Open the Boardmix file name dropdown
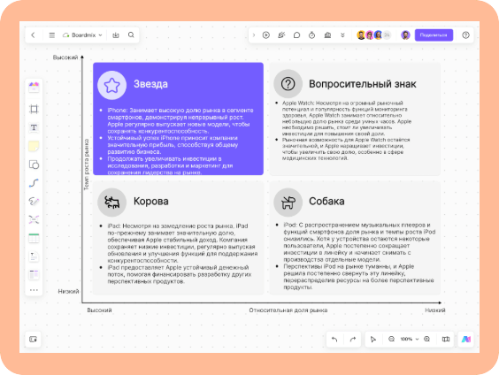 pos(83,35)
